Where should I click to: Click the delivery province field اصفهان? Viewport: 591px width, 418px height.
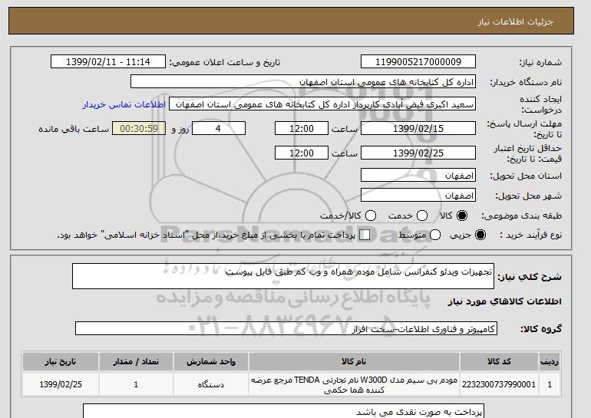418,176
